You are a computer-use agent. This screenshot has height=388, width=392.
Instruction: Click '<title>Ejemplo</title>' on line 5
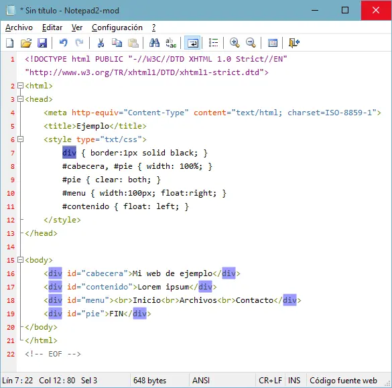click(95, 126)
